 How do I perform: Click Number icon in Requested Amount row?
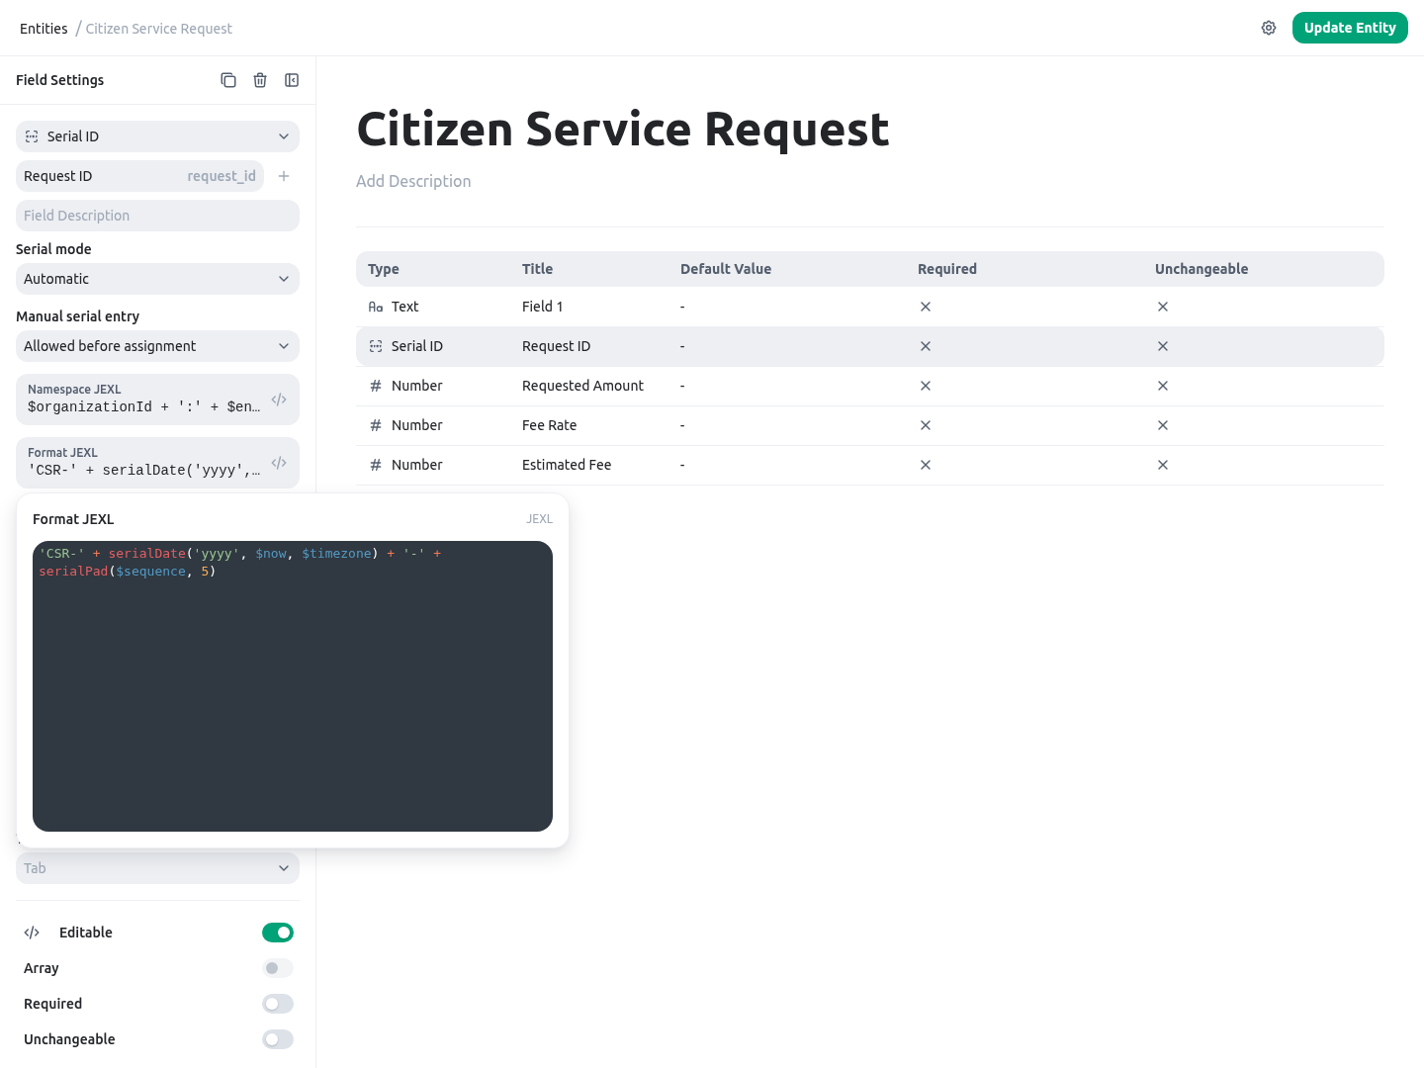click(376, 386)
